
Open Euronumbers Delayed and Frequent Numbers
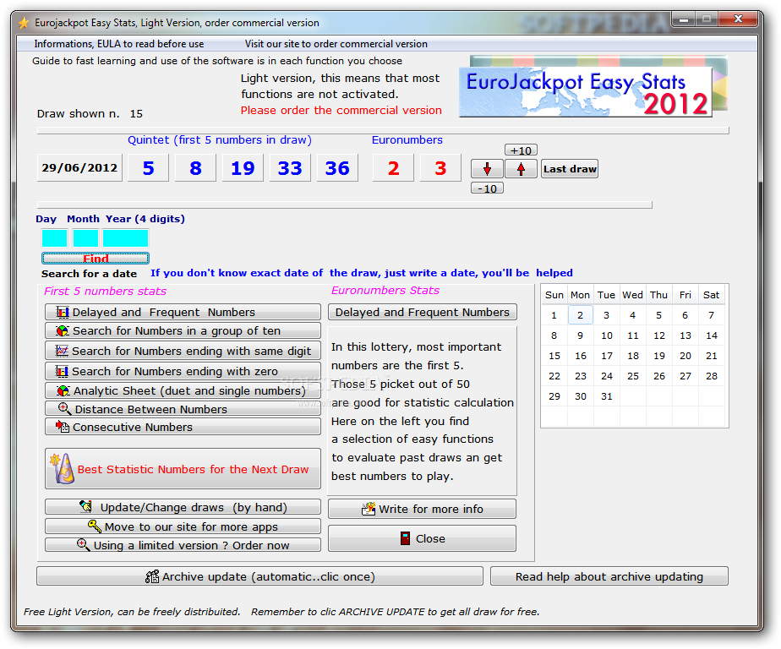point(423,313)
